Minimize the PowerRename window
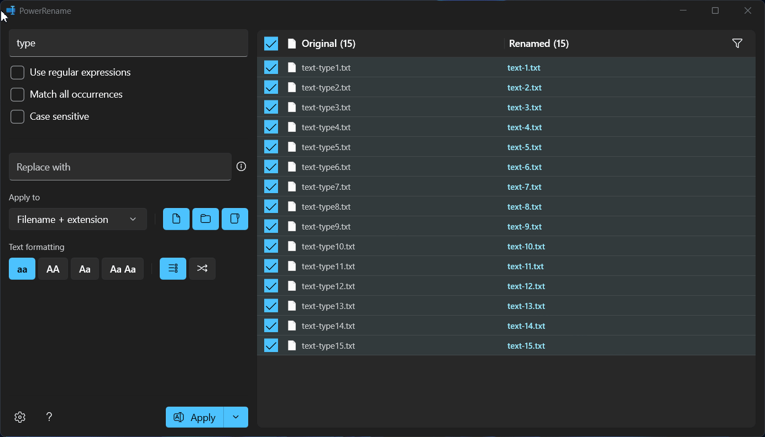Screen dimensions: 765x437 click(x=683, y=10)
